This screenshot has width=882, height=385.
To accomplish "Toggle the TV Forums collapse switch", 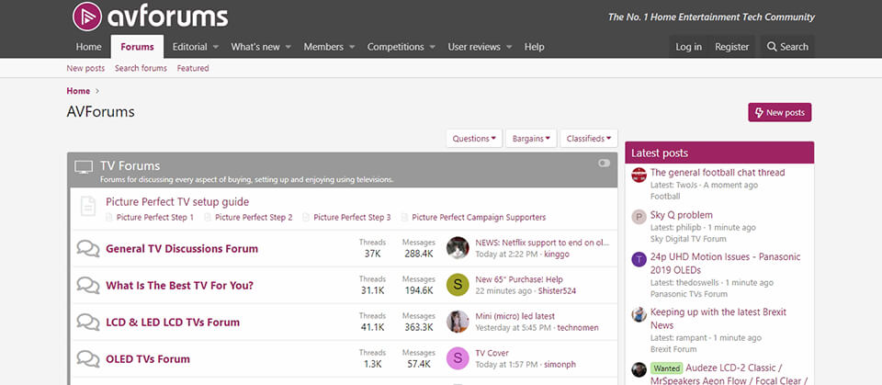I will tap(604, 163).
